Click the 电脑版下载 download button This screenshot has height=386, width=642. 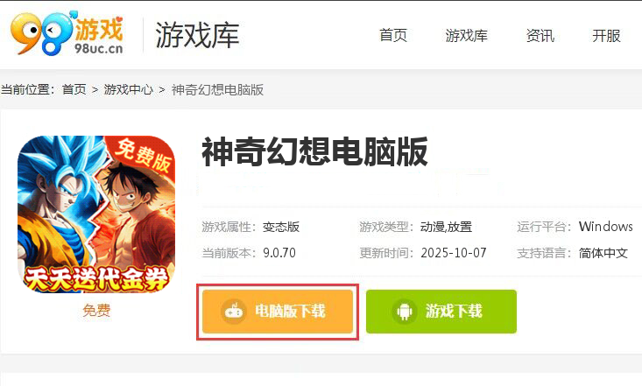tap(278, 312)
